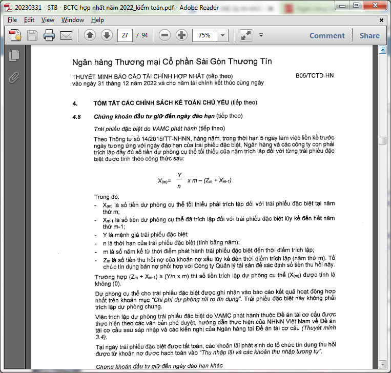Click subsection 'Chứng khoán đầu tư giữ đến ngày đáo hạn'
The image size is (391, 373).
[154, 116]
